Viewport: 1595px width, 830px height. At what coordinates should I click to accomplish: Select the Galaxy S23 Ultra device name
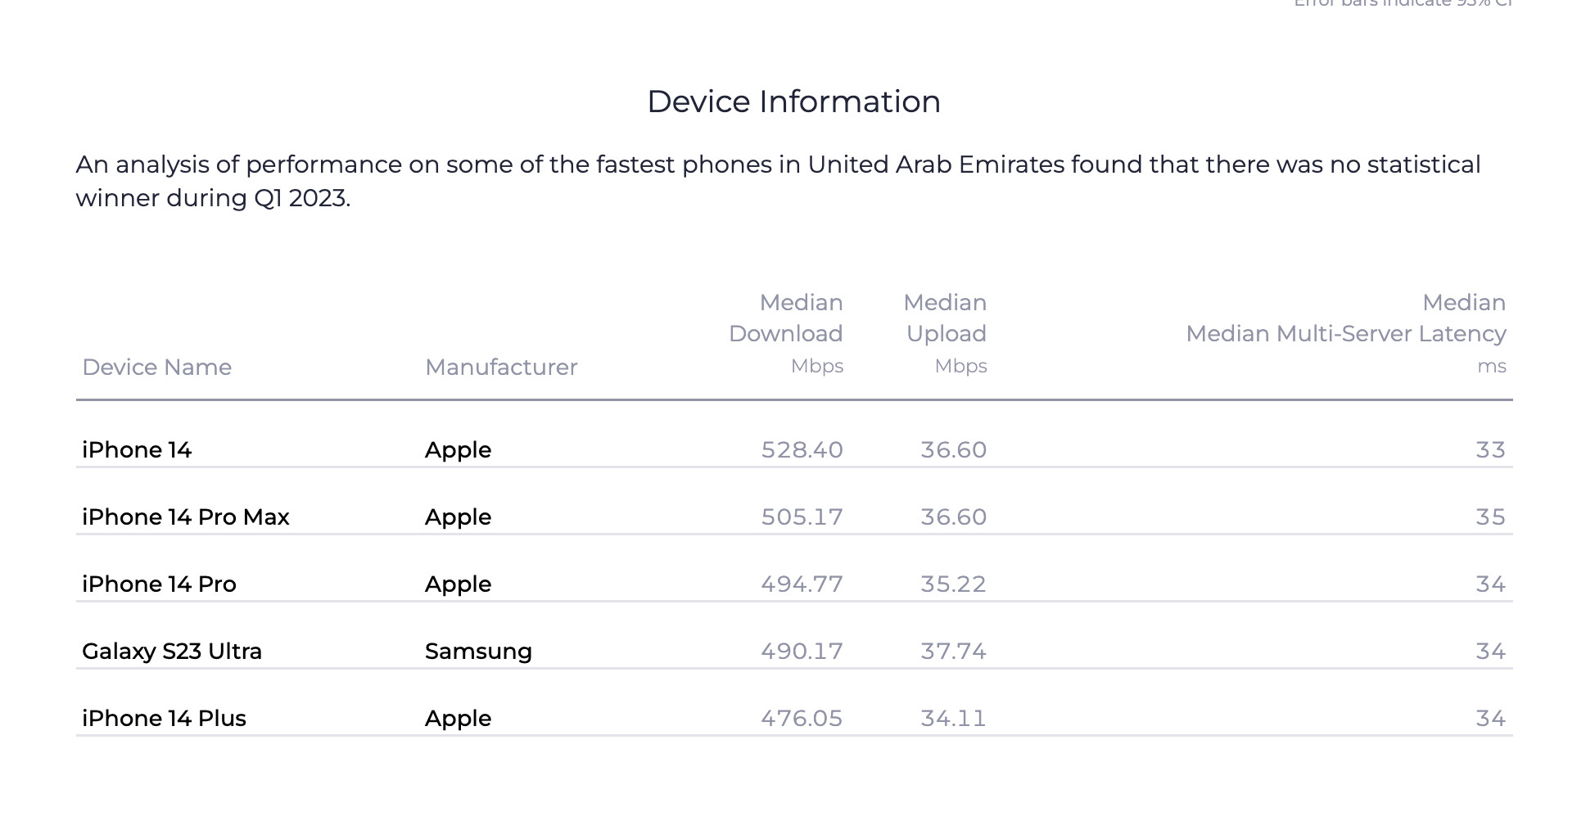click(x=172, y=651)
